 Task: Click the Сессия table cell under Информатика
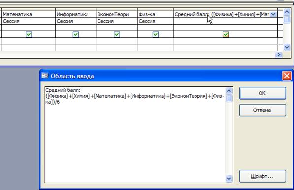click(75, 21)
